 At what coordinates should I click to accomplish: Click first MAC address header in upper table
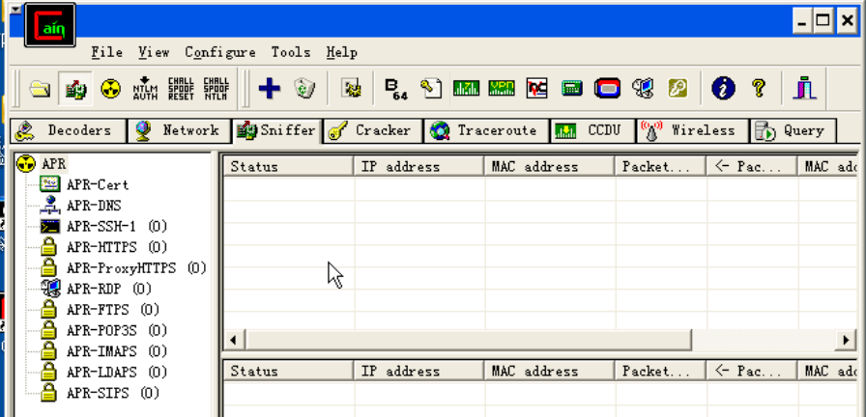pyautogui.click(x=550, y=167)
